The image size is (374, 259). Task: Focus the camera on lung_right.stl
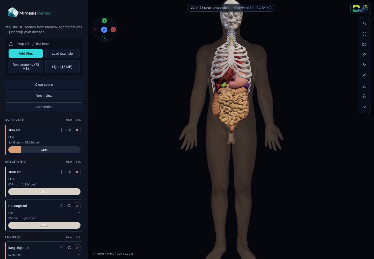pyautogui.click(x=62, y=248)
